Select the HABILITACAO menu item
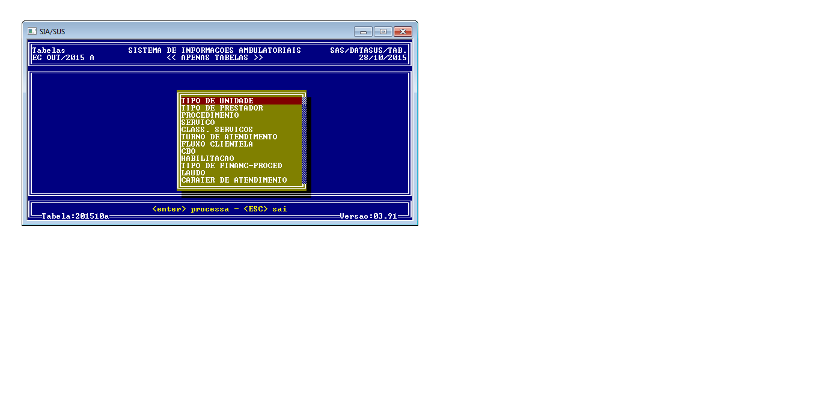Image resolution: width=824 pixels, height=403 pixels. coord(207,159)
